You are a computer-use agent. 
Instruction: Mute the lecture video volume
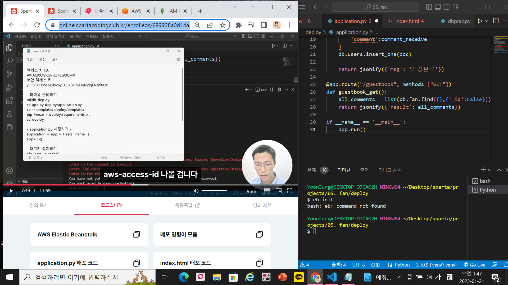pos(196,191)
